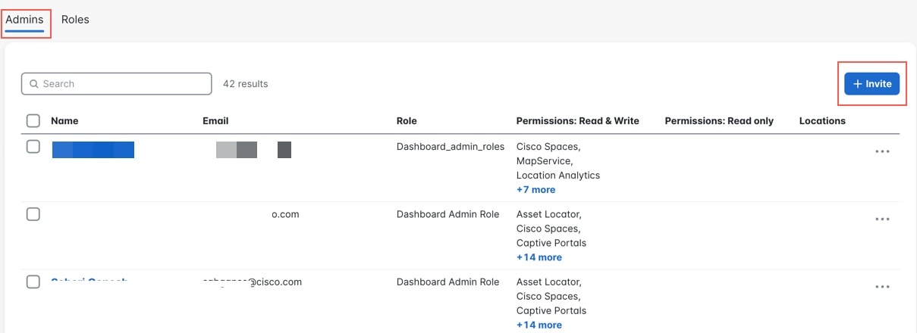Expand the +7 more permissions link
The image size is (917, 333).
(x=535, y=189)
